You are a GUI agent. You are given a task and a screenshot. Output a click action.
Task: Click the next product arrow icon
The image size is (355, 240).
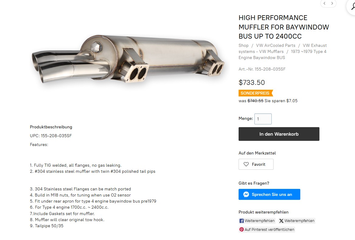point(332,3)
